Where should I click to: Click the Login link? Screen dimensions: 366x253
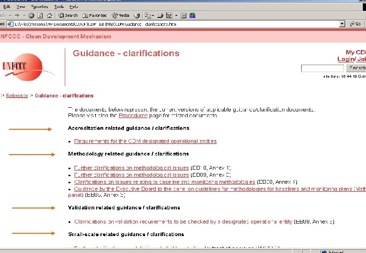point(346,59)
